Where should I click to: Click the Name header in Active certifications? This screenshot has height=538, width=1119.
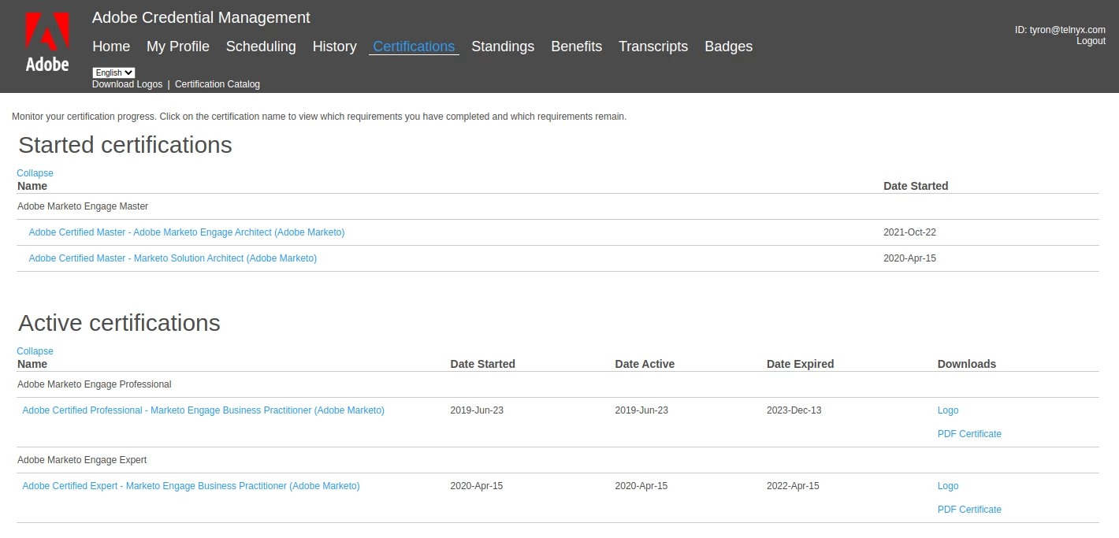click(x=32, y=364)
